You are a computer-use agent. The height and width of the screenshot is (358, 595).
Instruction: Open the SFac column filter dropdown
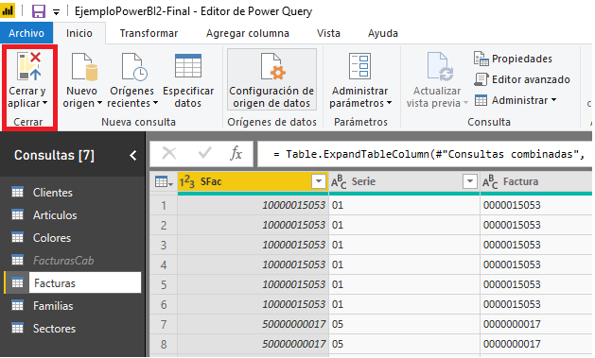pyautogui.click(x=319, y=182)
